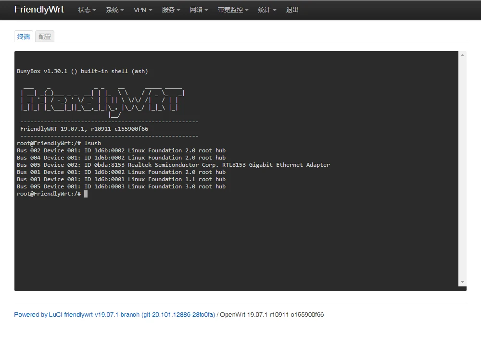The height and width of the screenshot is (346, 481).
Task: Click the lsusb command line text
Action: point(59,143)
